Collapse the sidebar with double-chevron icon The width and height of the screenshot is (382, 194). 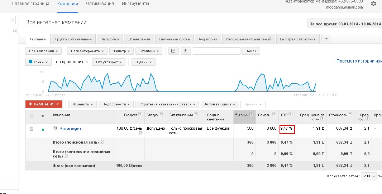coord(14,31)
